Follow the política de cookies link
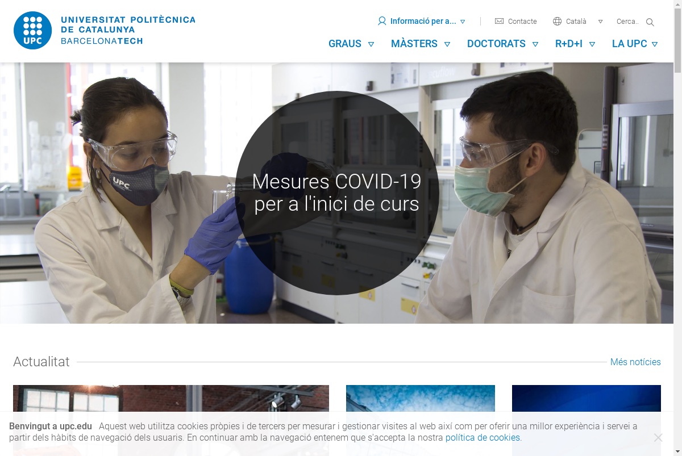Viewport: 682px width, 456px height. click(483, 438)
